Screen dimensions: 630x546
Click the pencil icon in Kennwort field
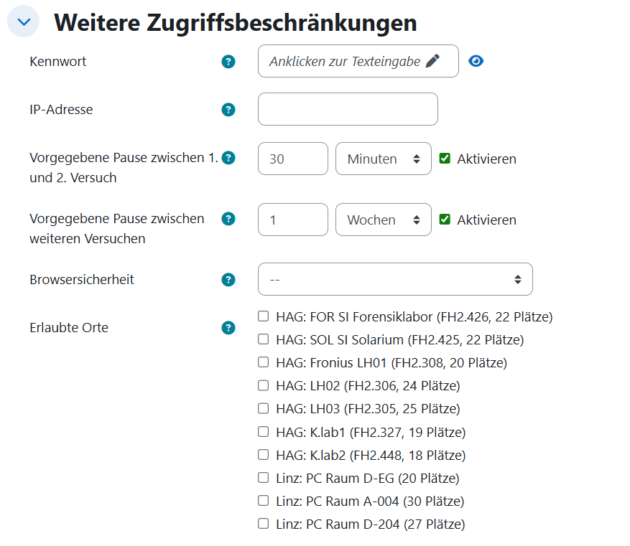pyautogui.click(x=432, y=61)
